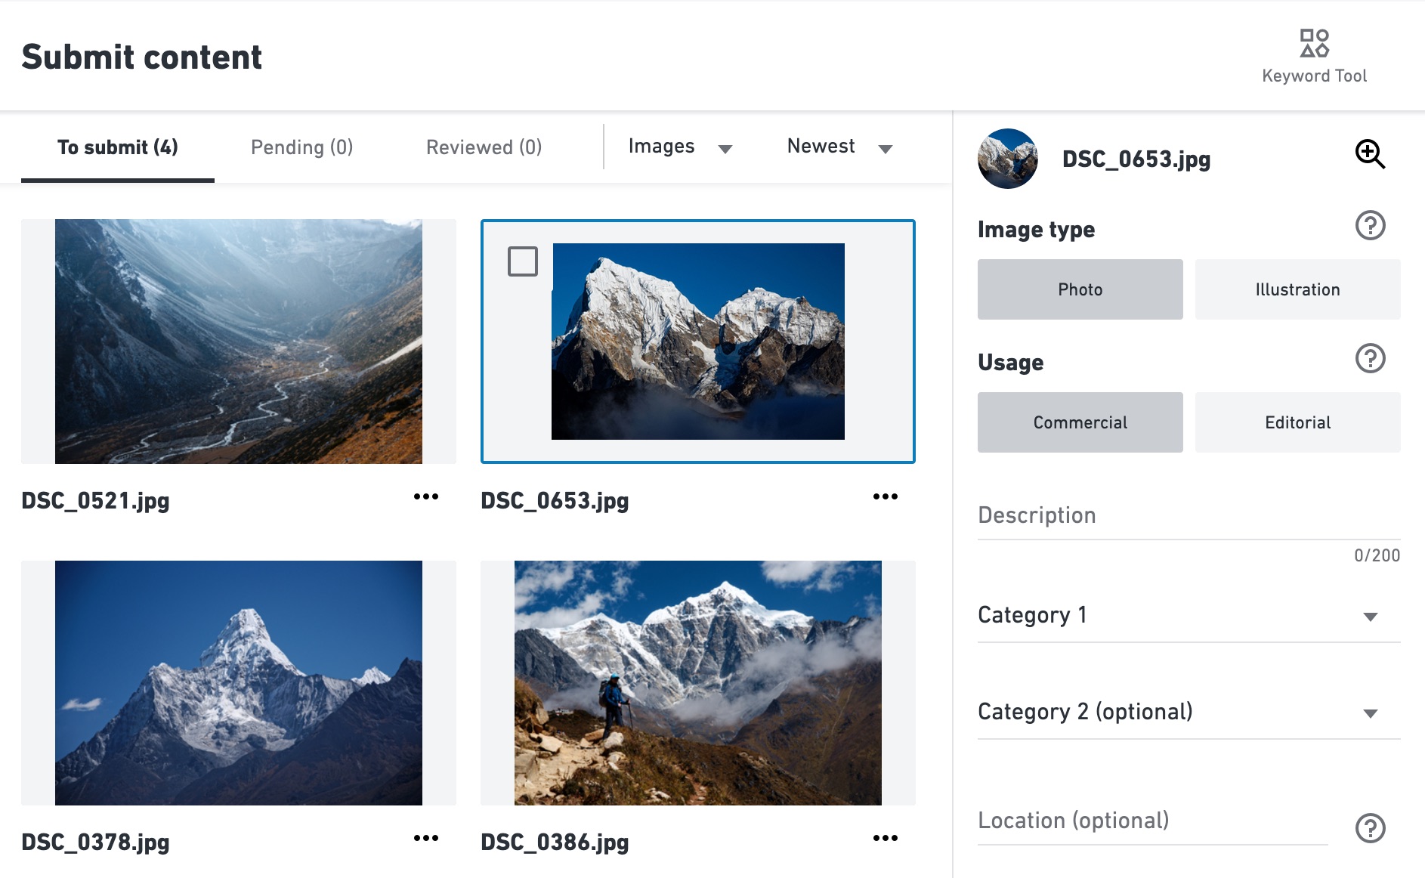This screenshot has height=878, width=1425.
Task: Open the Newest sort dropdown
Action: 839,147
